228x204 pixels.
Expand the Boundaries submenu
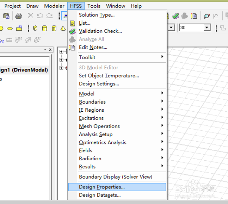pyautogui.click(x=117, y=102)
